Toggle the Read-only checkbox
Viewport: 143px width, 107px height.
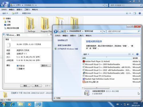(17, 66)
